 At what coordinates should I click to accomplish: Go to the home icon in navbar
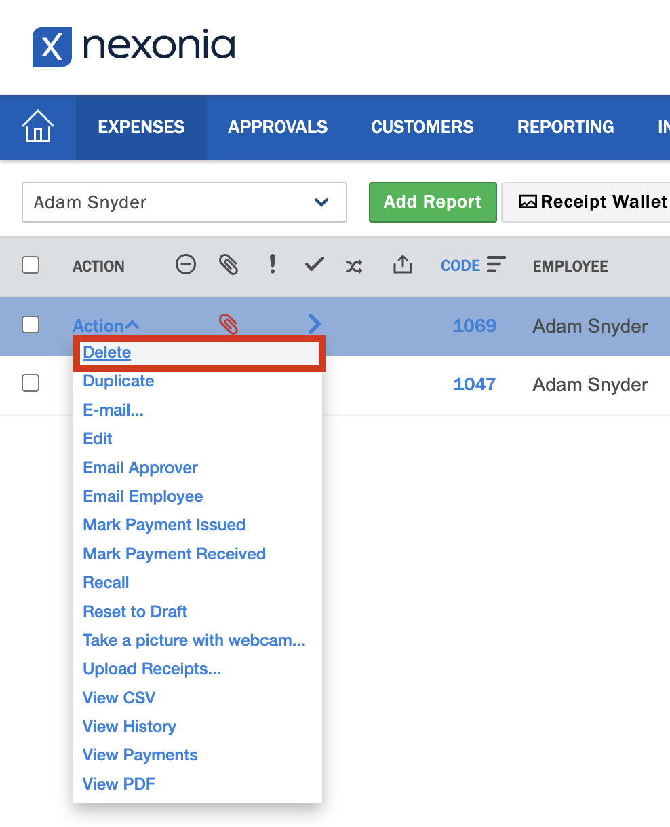[38, 127]
